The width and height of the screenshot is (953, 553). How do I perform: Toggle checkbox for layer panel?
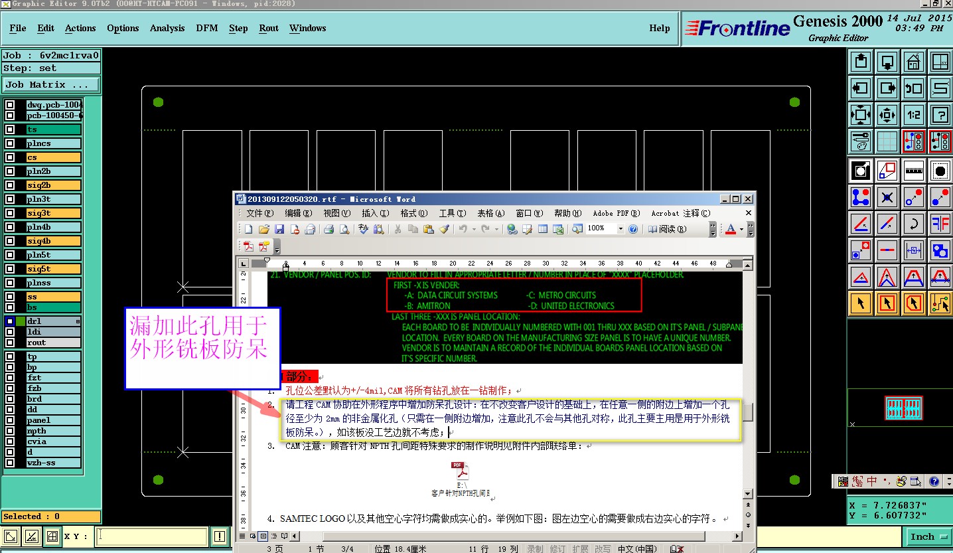tap(11, 420)
